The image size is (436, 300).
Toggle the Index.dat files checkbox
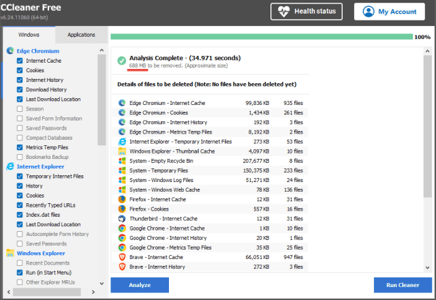[x=20, y=215]
